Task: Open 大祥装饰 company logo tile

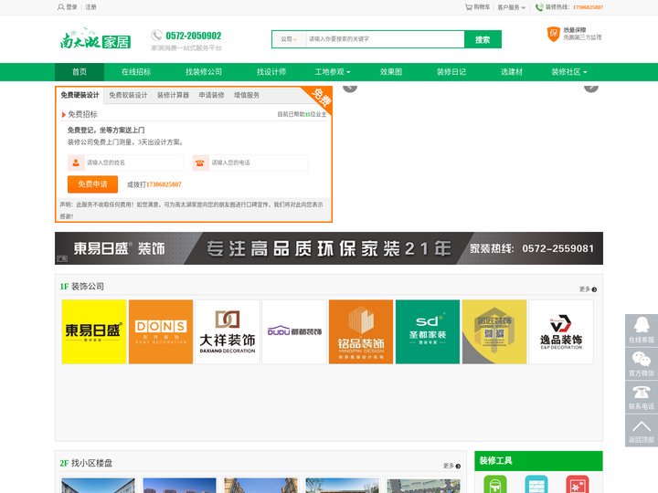Action: (228, 331)
